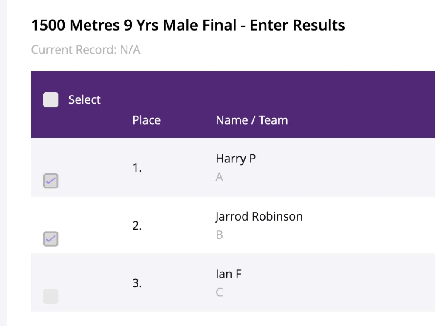Click team B label under Jarrod Robinson
The height and width of the screenshot is (326, 435).
coord(219,235)
